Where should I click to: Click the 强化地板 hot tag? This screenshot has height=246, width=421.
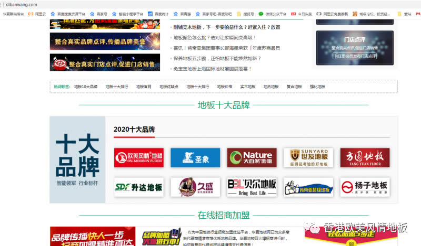(x=317, y=87)
